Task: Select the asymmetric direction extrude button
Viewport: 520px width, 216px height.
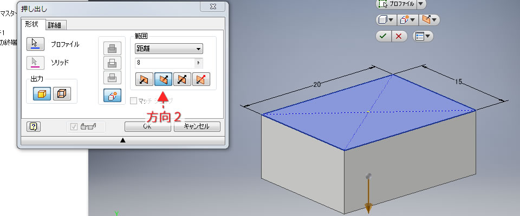Action: (x=201, y=79)
